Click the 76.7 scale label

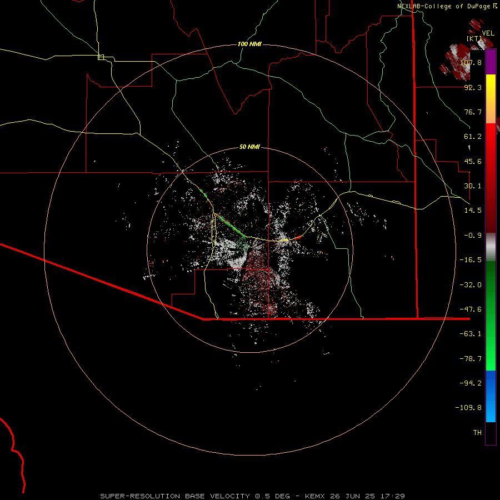click(473, 112)
